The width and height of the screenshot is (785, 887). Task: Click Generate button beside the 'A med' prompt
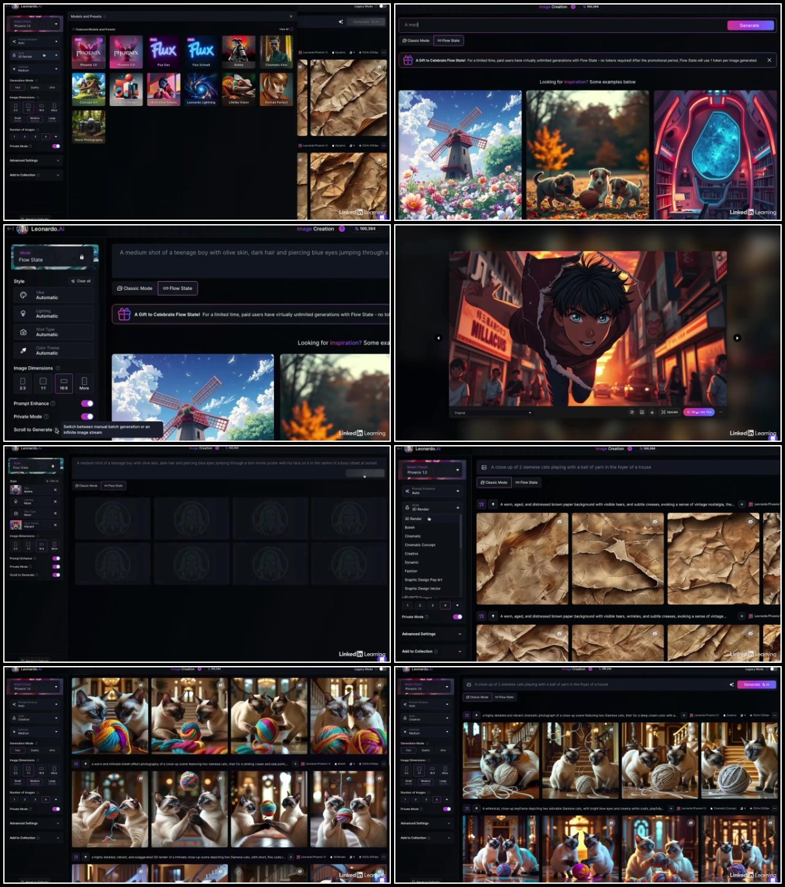click(x=749, y=25)
